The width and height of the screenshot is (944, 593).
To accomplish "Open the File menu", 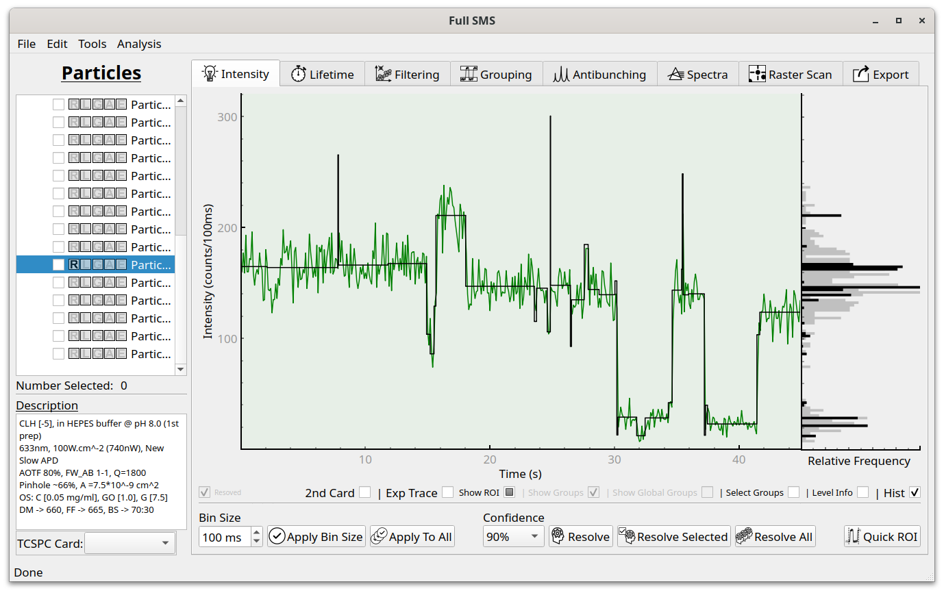I will (27, 44).
